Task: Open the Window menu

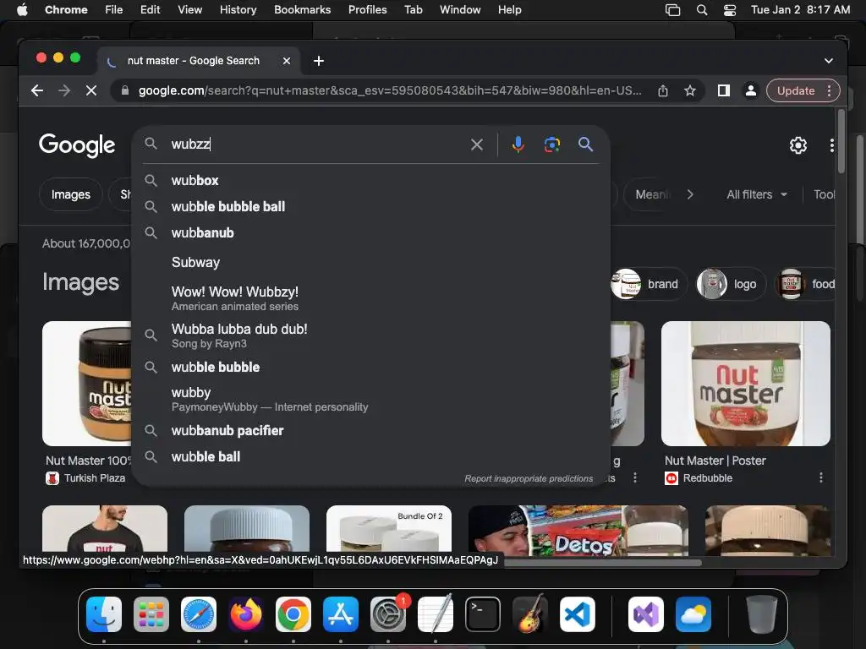Action: [x=460, y=10]
